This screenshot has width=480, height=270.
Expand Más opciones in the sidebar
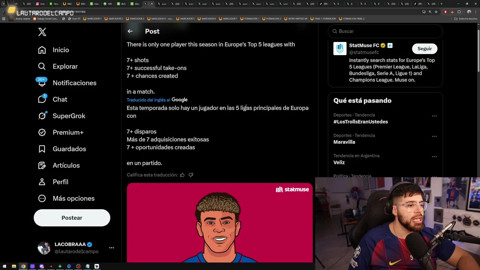(66, 198)
